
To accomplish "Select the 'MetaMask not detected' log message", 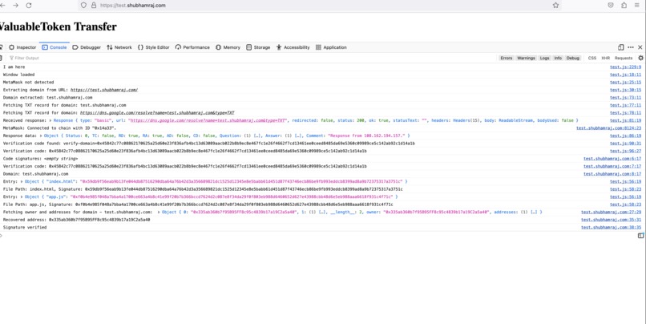I will point(28,82).
